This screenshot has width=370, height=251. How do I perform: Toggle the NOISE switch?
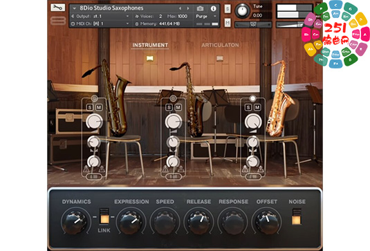(x=297, y=216)
